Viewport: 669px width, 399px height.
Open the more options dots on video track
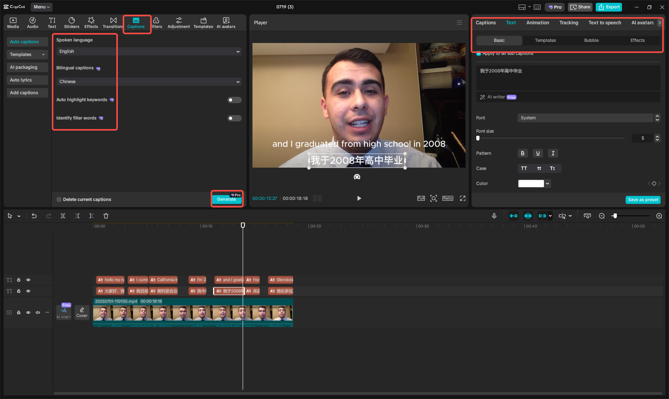(47, 313)
